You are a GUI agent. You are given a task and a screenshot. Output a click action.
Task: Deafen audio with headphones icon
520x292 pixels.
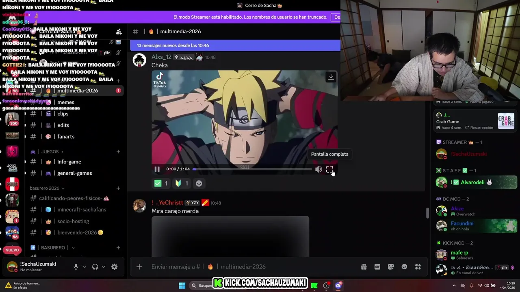click(x=95, y=267)
